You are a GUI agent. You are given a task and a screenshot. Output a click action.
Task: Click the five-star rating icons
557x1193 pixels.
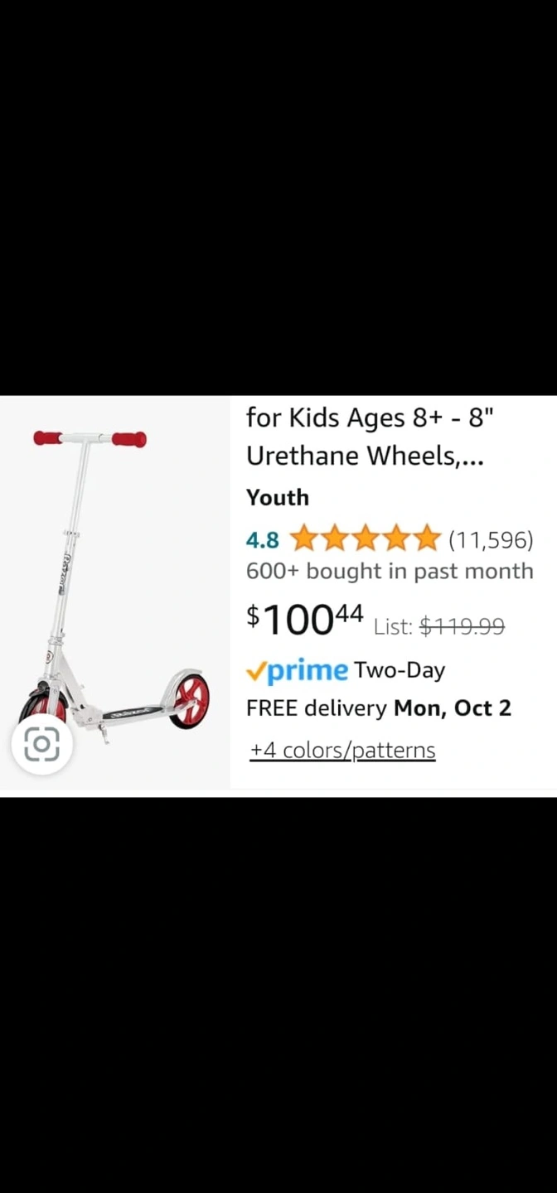click(x=366, y=539)
